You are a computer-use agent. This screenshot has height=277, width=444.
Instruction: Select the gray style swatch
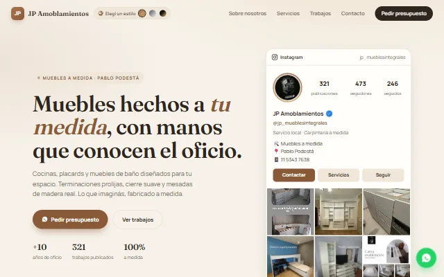point(153,13)
